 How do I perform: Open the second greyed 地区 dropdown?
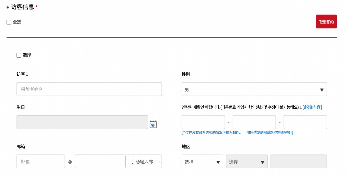tap(247, 162)
